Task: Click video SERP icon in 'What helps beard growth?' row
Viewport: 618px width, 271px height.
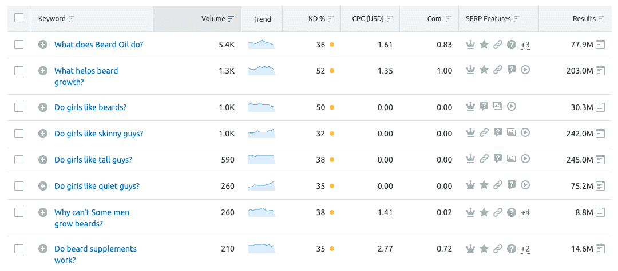Action: pos(525,70)
